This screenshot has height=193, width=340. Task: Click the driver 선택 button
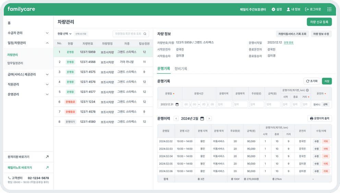pyautogui.click(x=326, y=104)
